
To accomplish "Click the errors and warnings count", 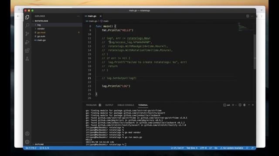I will [x=44, y=148].
